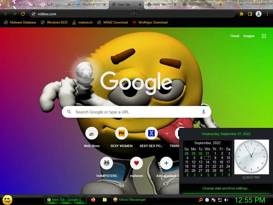The width and height of the screenshot is (273, 205).
Task: Expand the tab search chevron
Action: coord(241,5)
